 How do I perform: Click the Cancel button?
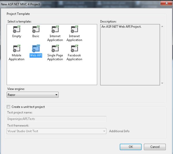pos(155,147)
